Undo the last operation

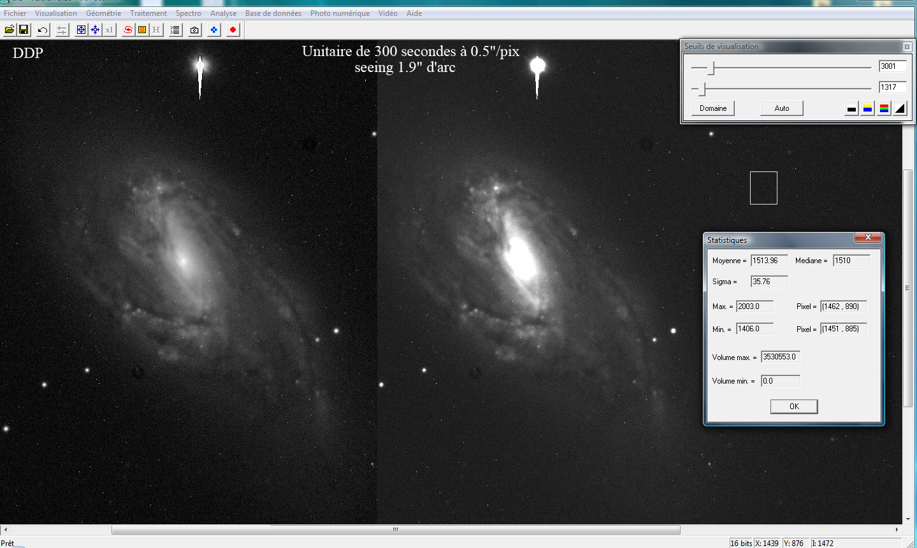(x=43, y=30)
